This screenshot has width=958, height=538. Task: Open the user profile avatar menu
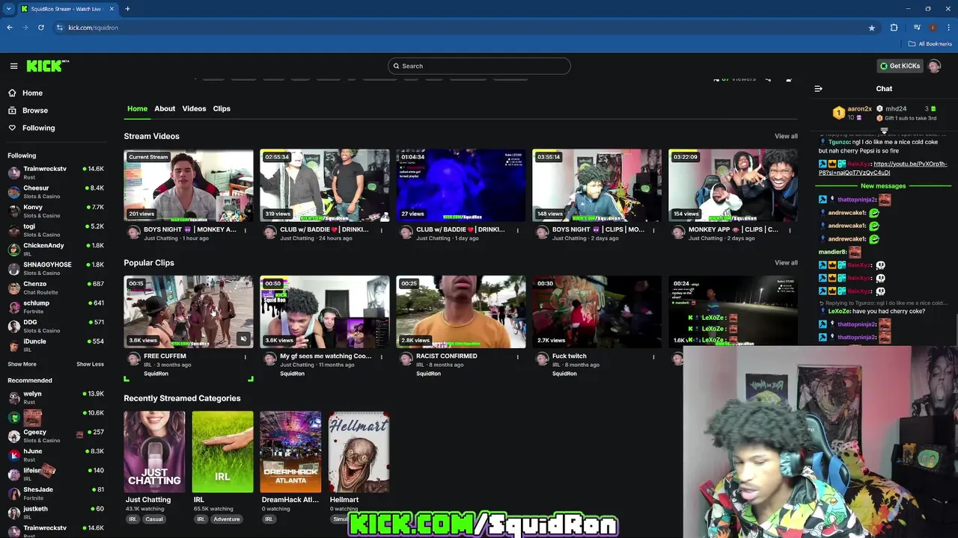click(934, 66)
